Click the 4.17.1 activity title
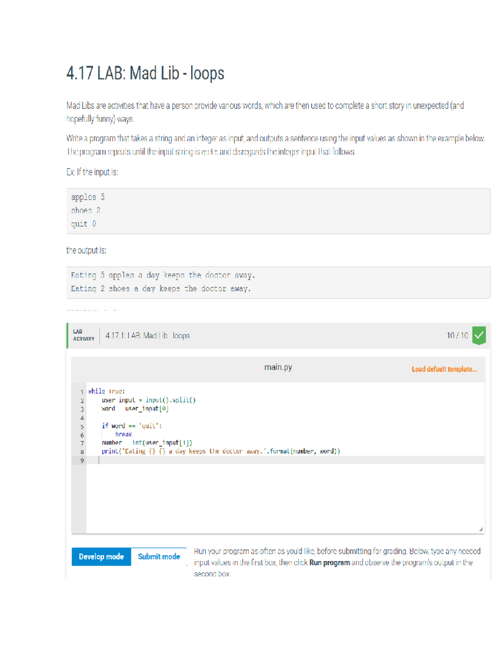 (x=147, y=335)
